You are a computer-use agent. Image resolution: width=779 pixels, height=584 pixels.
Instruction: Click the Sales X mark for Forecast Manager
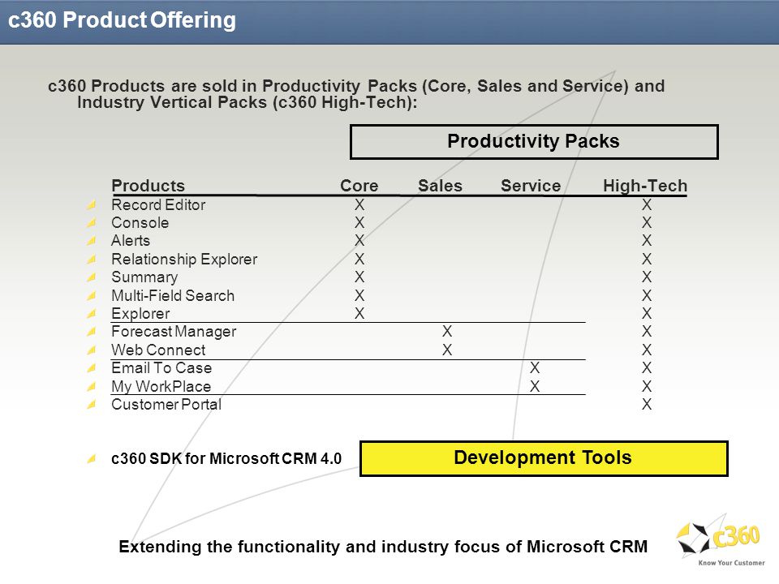pos(447,331)
